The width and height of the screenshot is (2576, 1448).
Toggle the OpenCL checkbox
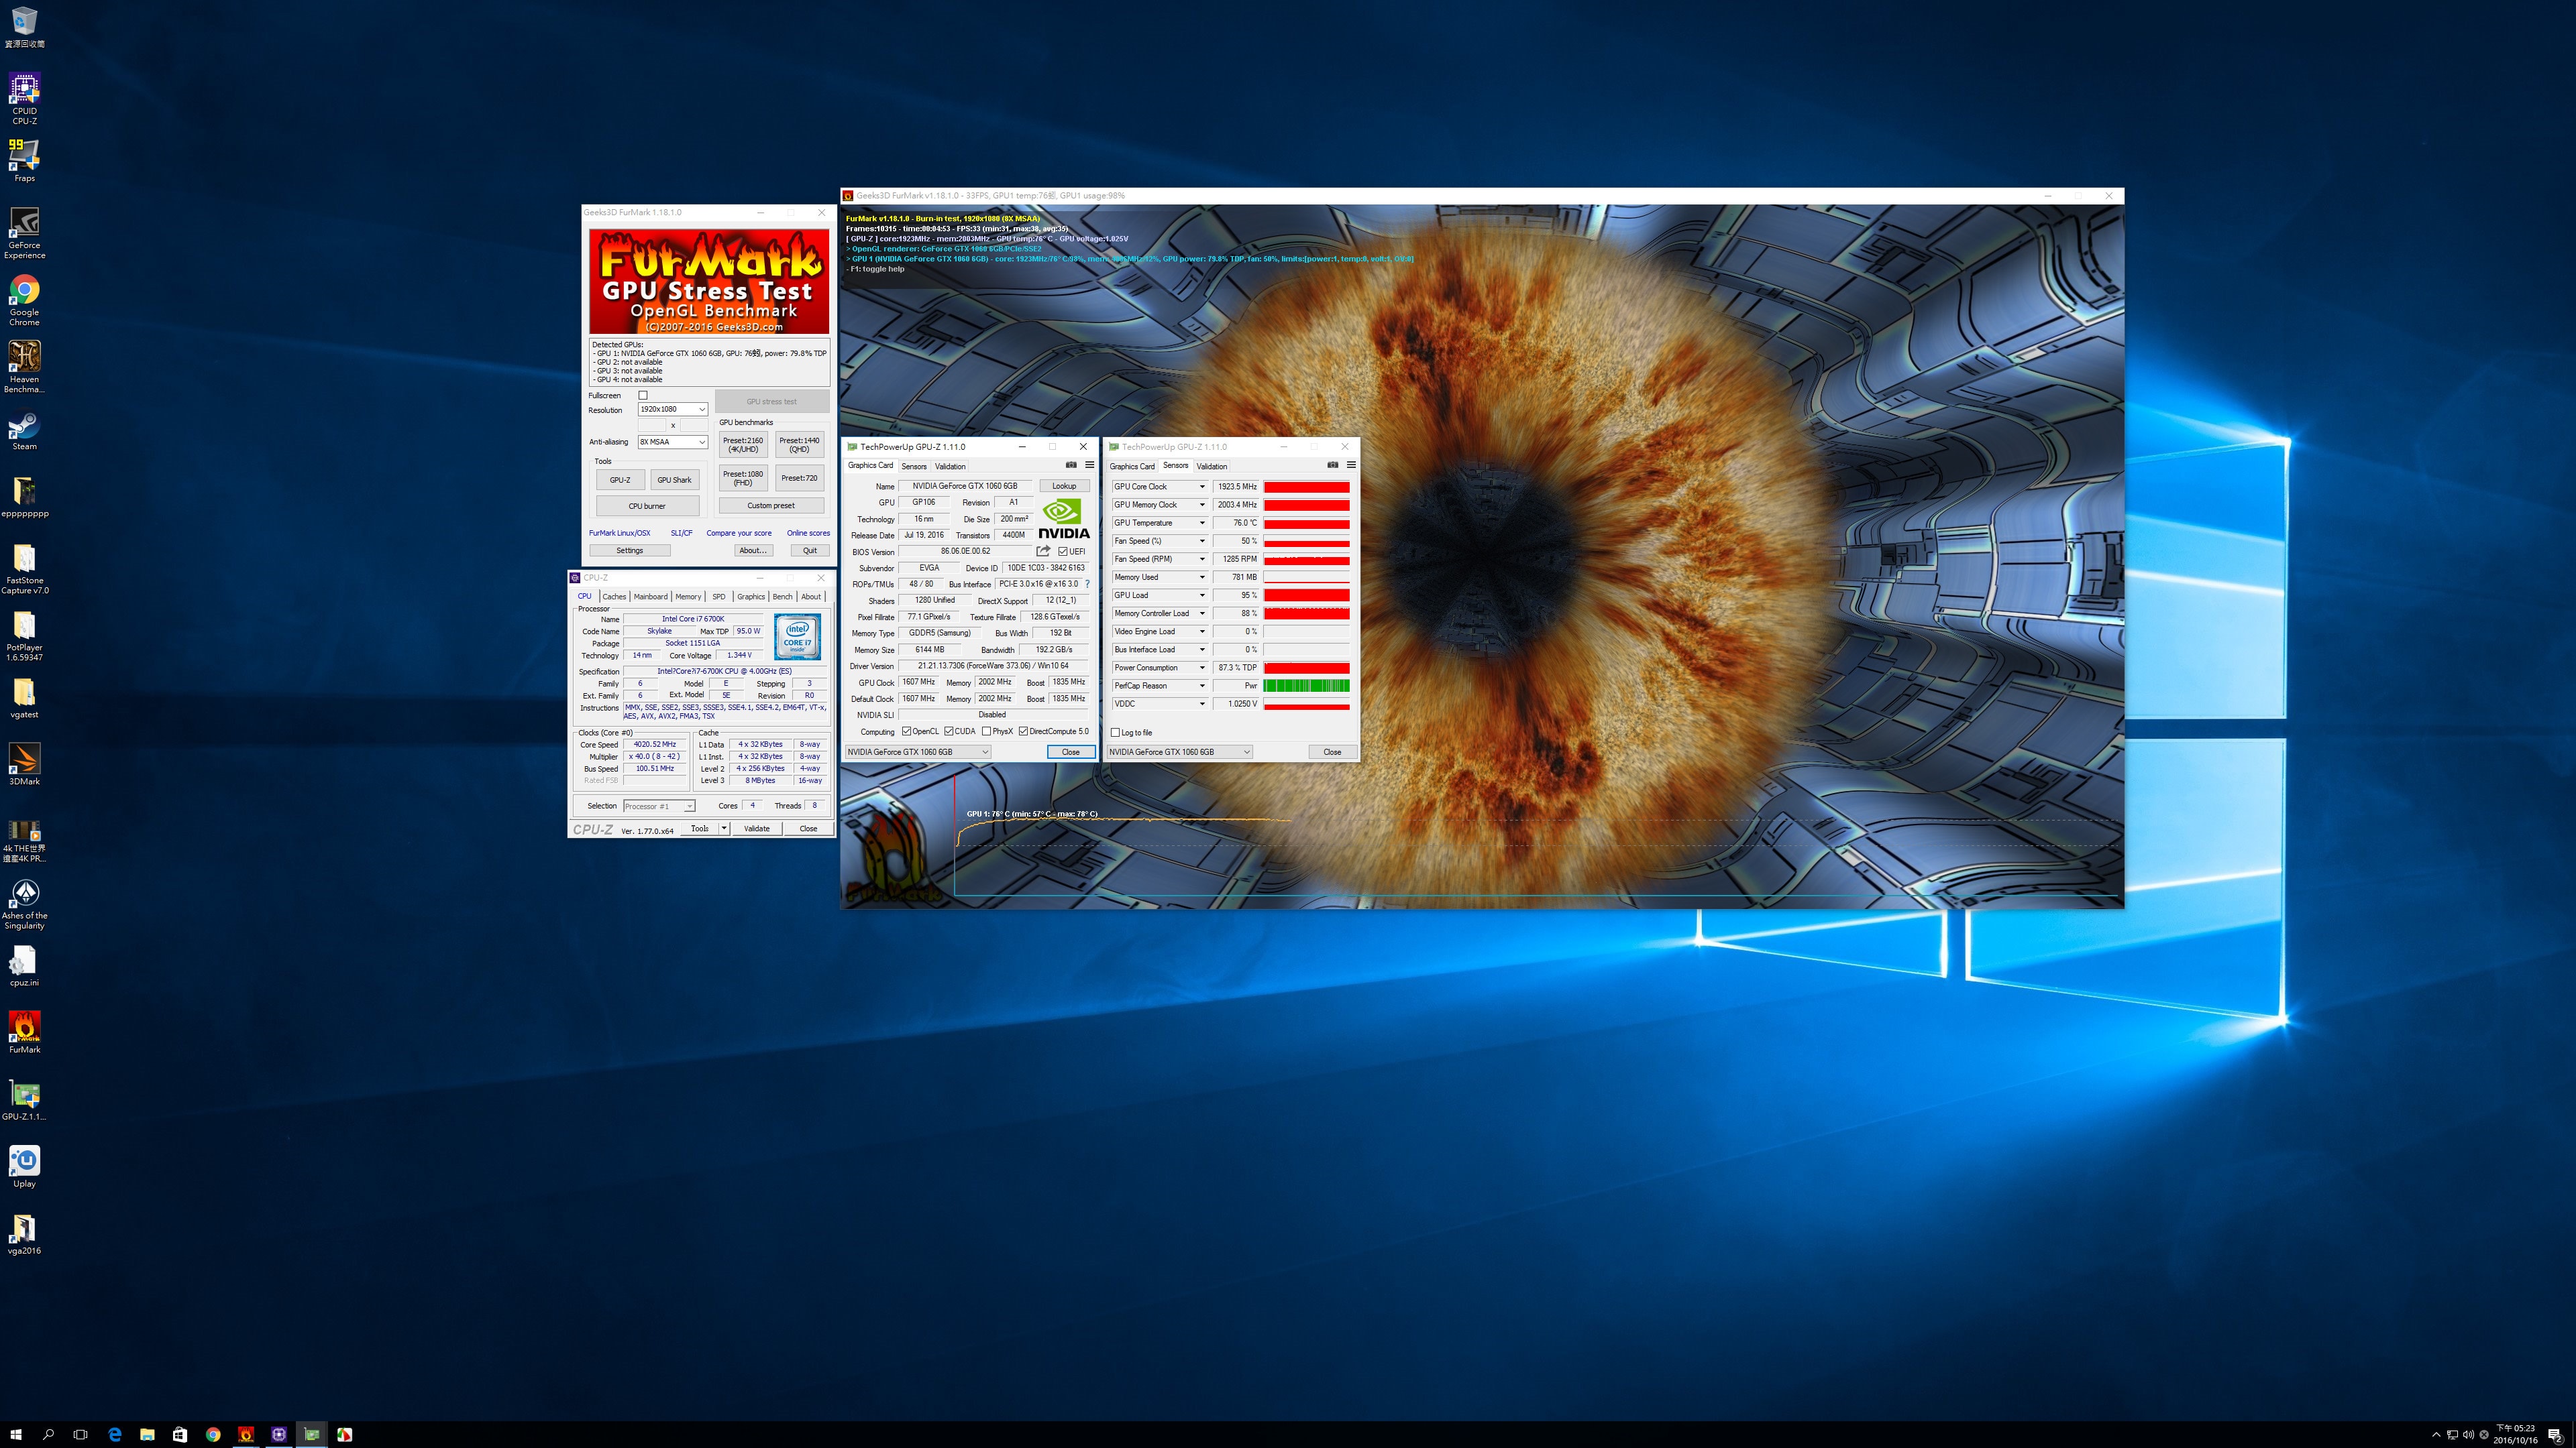click(x=907, y=731)
